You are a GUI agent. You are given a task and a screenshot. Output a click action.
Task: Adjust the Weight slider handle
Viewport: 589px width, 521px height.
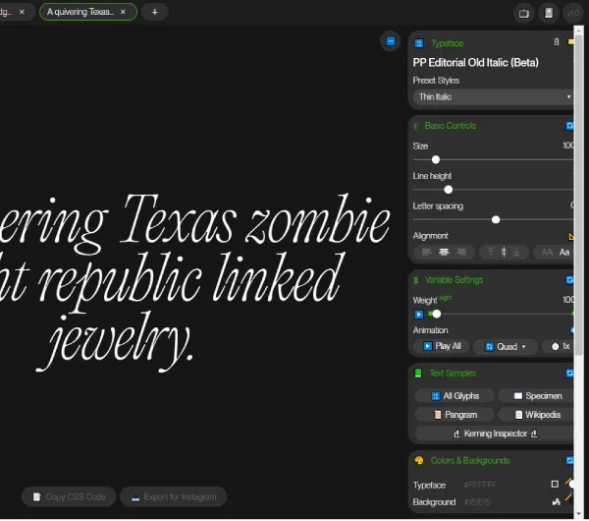click(436, 314)
